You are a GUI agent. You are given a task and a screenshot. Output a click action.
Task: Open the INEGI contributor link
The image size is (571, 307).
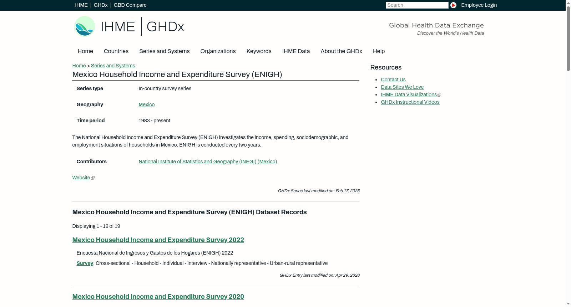pyautogui.click(x=208, y=162)
